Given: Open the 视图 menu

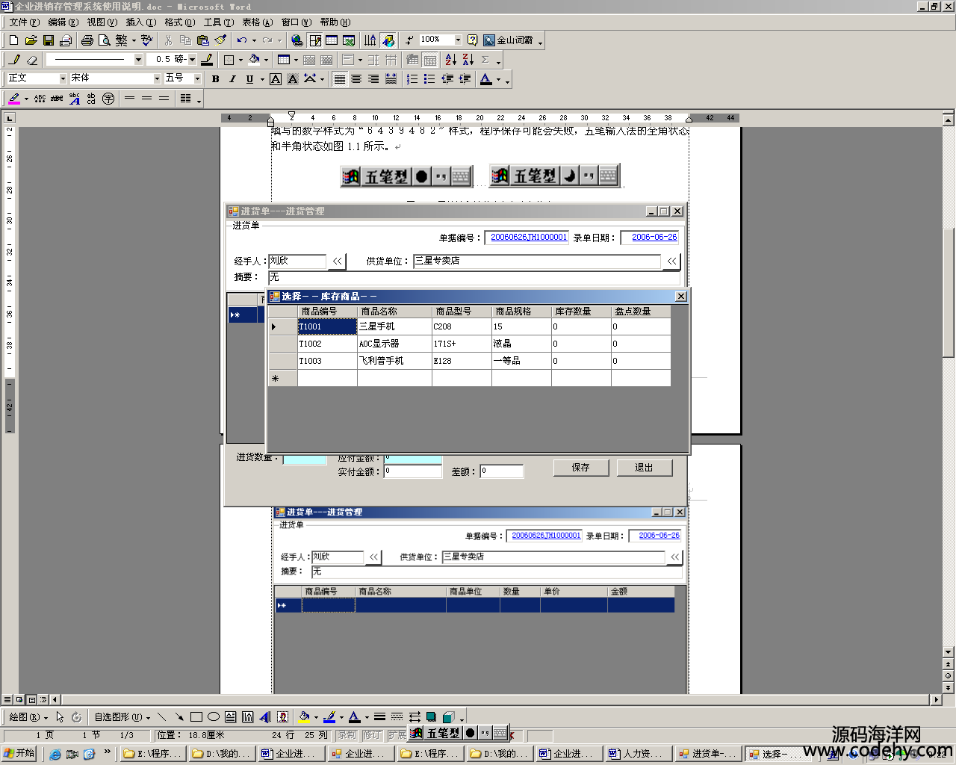Looking at the screenshot, I should (102, 22).
